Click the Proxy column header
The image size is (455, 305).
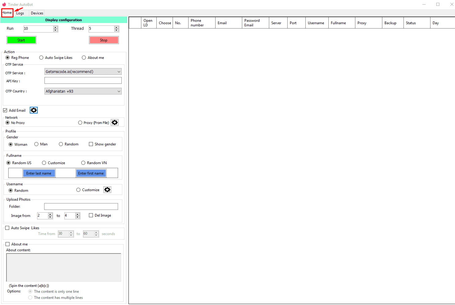(369, 23)
